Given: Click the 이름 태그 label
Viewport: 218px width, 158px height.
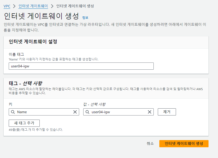Looking at the screenshot, I should pos(16,55).
